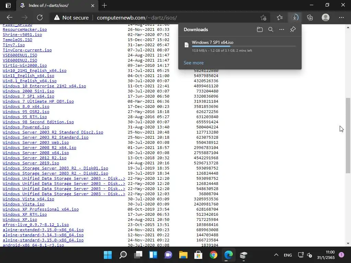This screenshot has width=351, height=263.
Task: Download Windows_XP_Professional_x64.iso
Action: click(41, 209)
